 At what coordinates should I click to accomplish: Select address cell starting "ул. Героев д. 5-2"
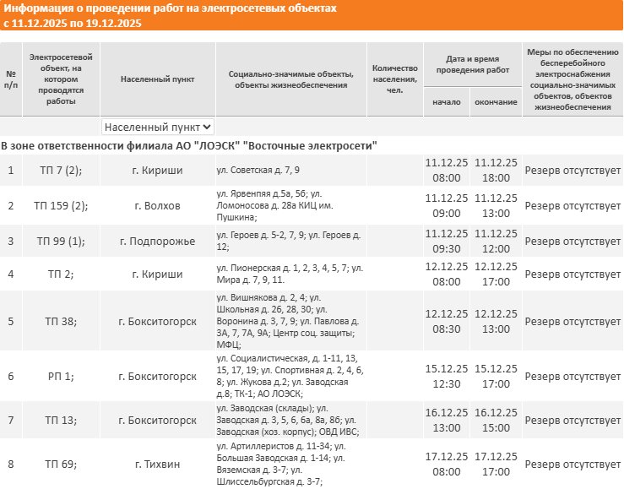click(x=291, y=241)
